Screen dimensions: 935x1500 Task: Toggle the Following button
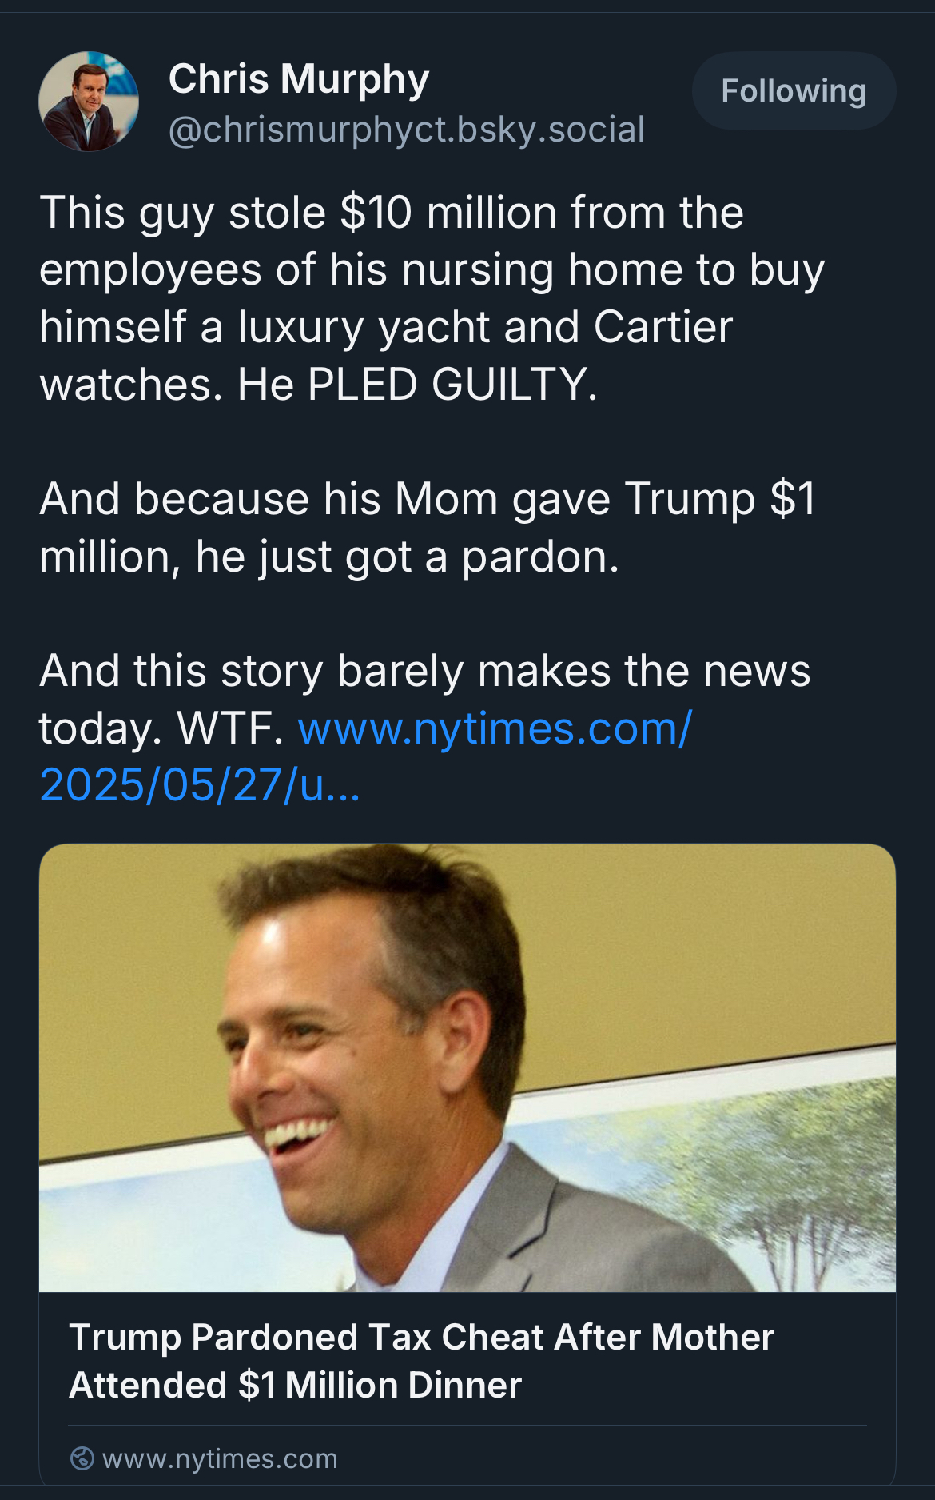tap(794, 91)
